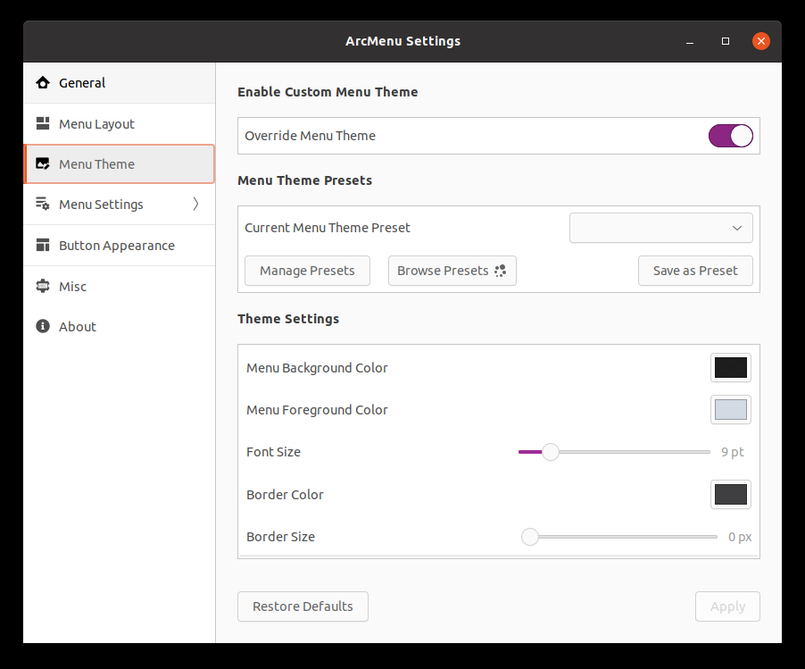Switch to Menu Layout page
Screen dimensions: 805x669
tap(119, 124)
